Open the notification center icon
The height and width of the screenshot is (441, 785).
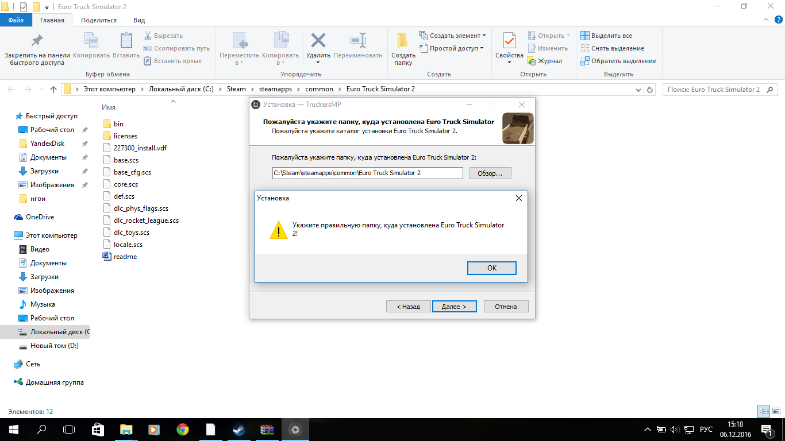click(767, 430)
